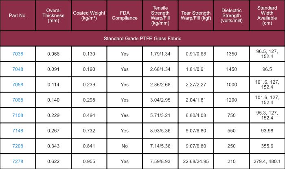Select the 355.6 standard width cell

coord(267,146)
